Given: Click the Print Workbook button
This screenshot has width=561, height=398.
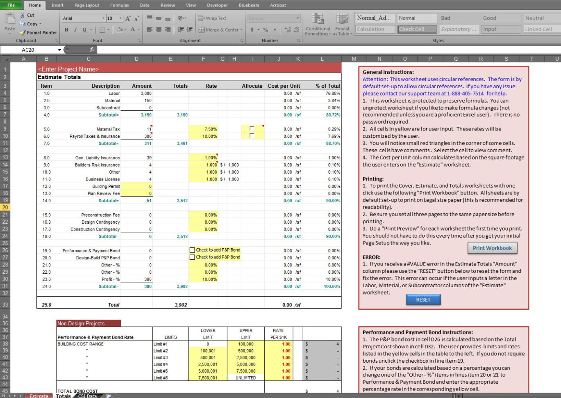Looking at the screenshot, I should point(492,248).
